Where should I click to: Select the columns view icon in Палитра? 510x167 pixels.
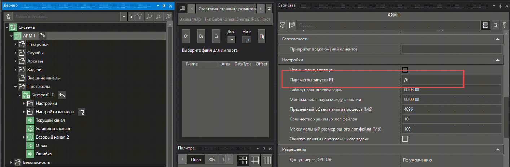[x=266, y=160]
